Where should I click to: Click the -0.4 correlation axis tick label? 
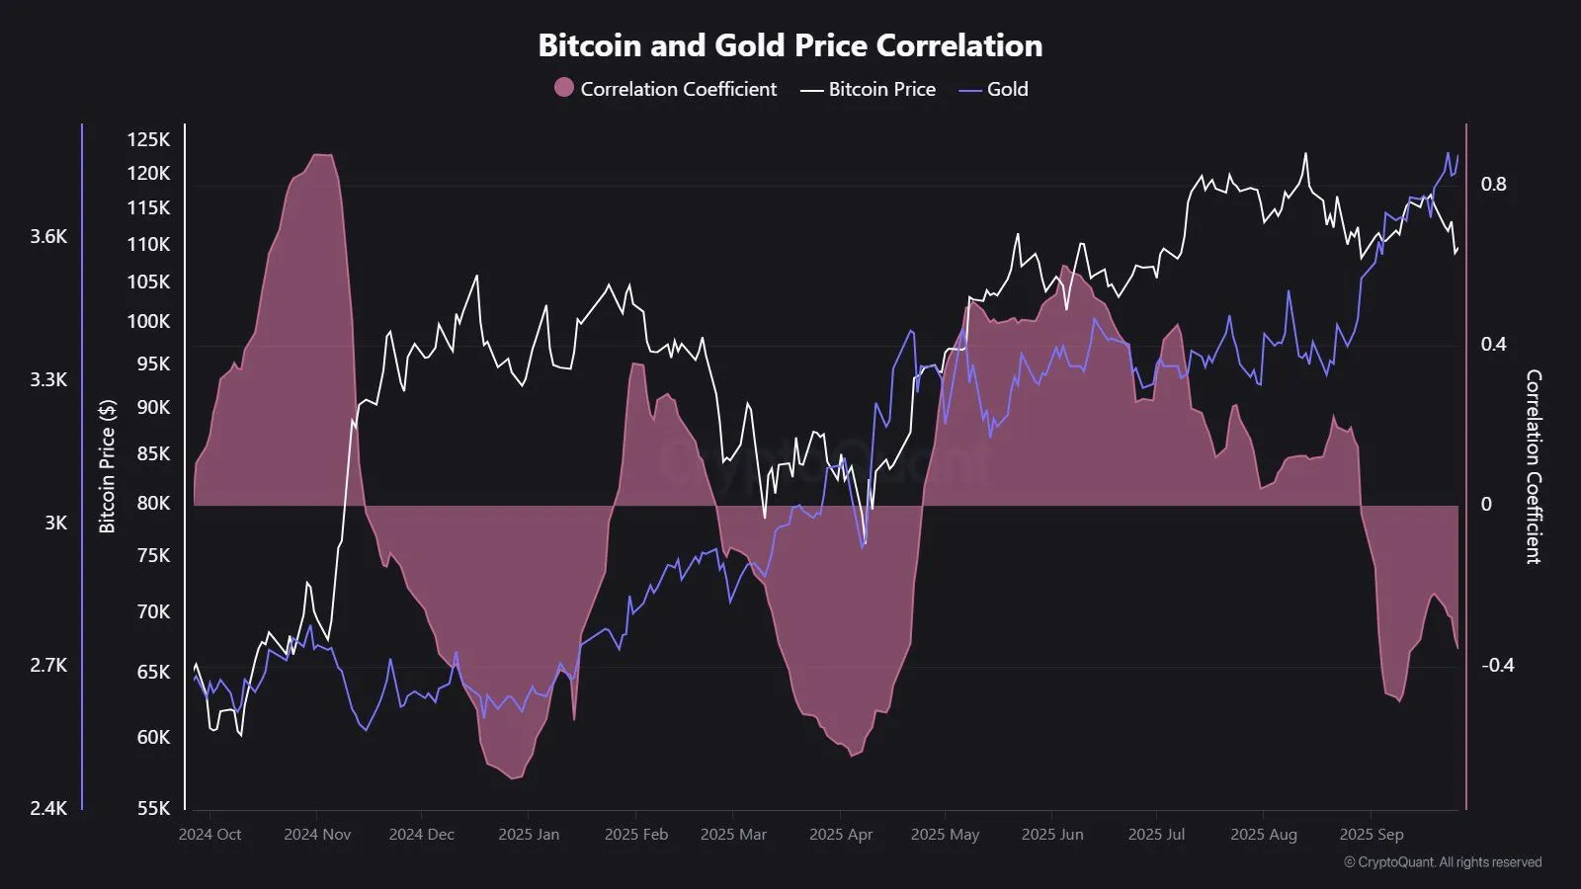click(1497, 665)
